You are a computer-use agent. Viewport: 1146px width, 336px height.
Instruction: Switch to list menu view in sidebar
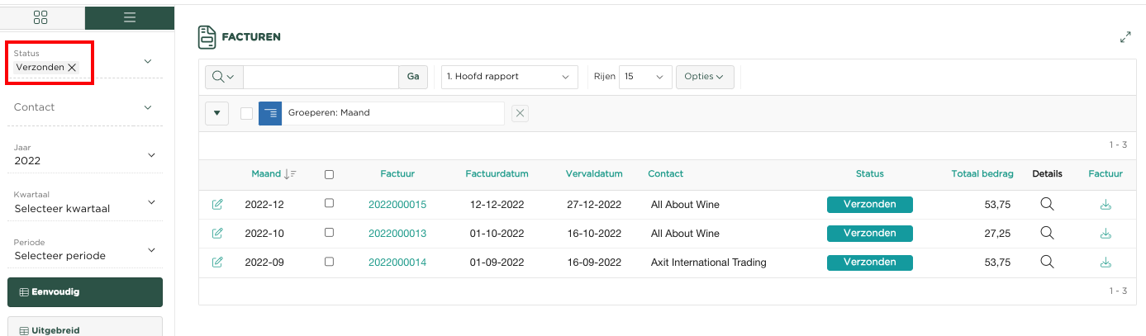coord(129,17)
